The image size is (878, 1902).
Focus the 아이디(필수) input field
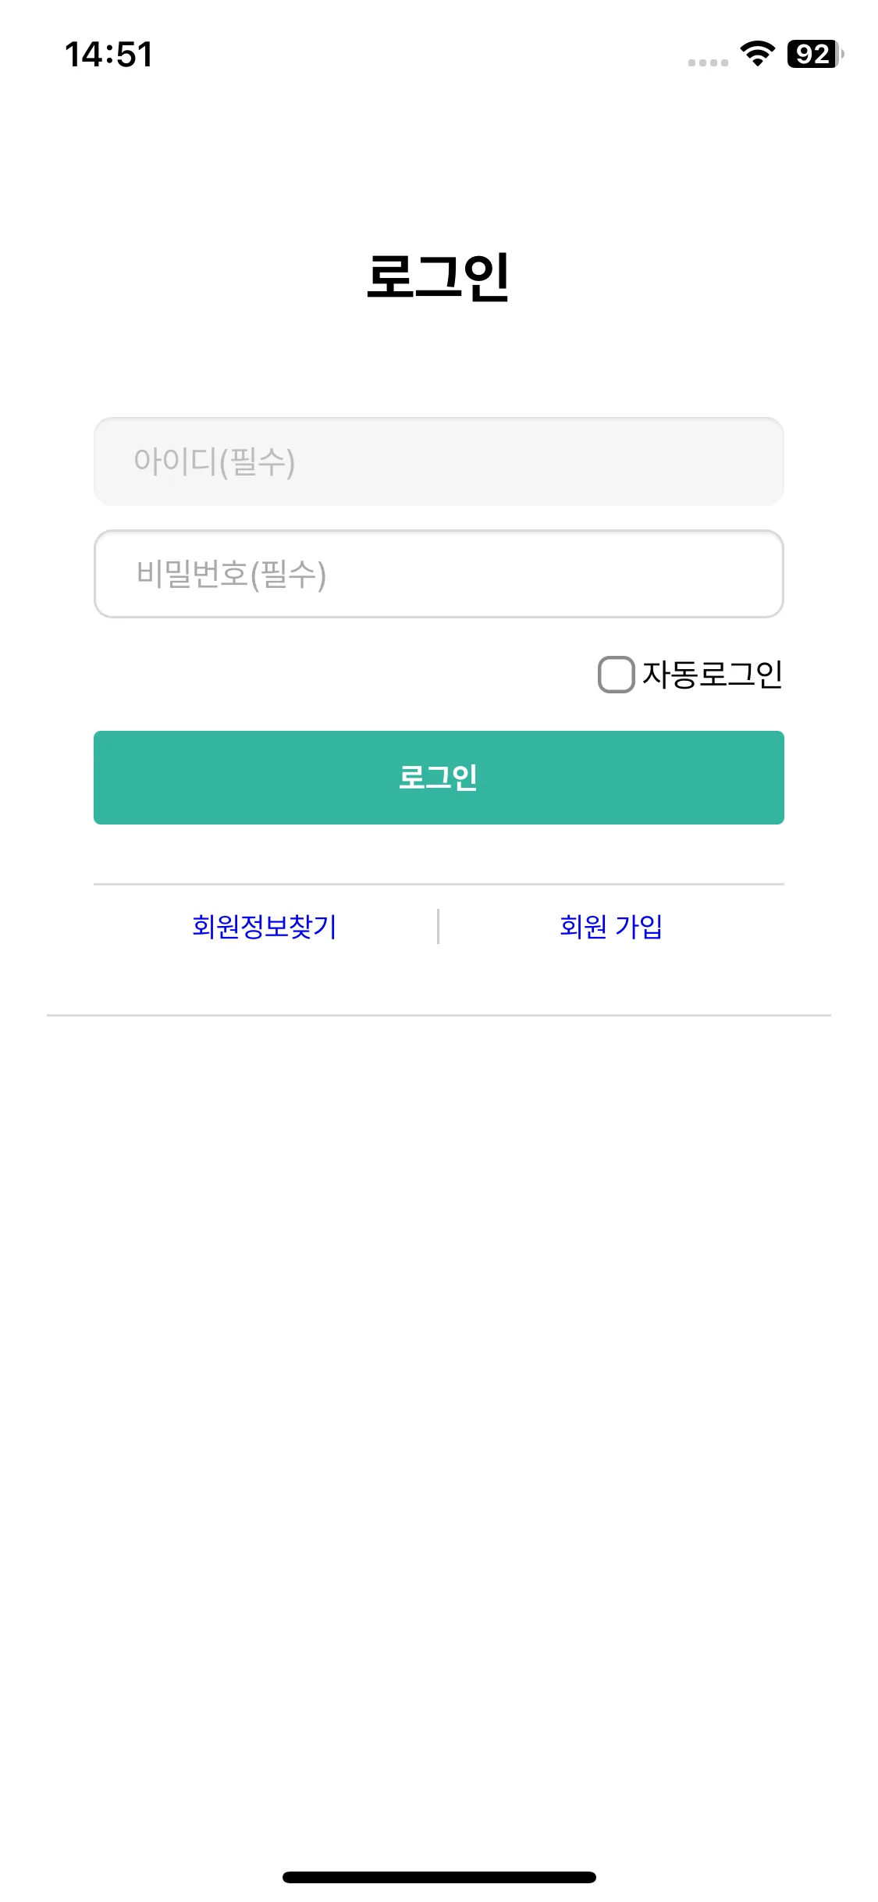(439, 461)
